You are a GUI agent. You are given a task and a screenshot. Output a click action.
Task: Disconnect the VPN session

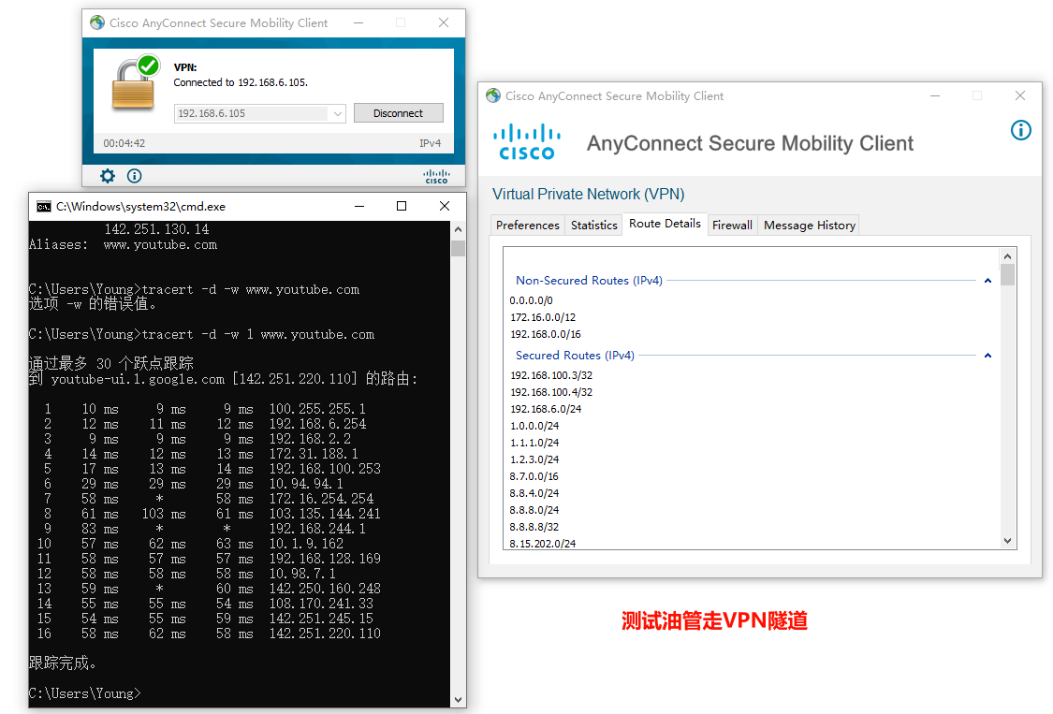click(398, 113)
